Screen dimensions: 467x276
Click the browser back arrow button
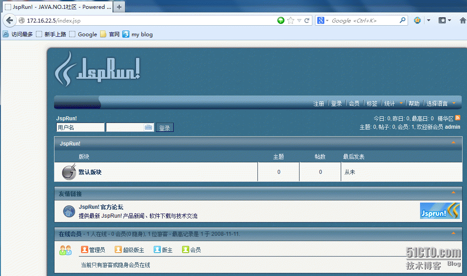pyautogui.click(x=10, y=20)
